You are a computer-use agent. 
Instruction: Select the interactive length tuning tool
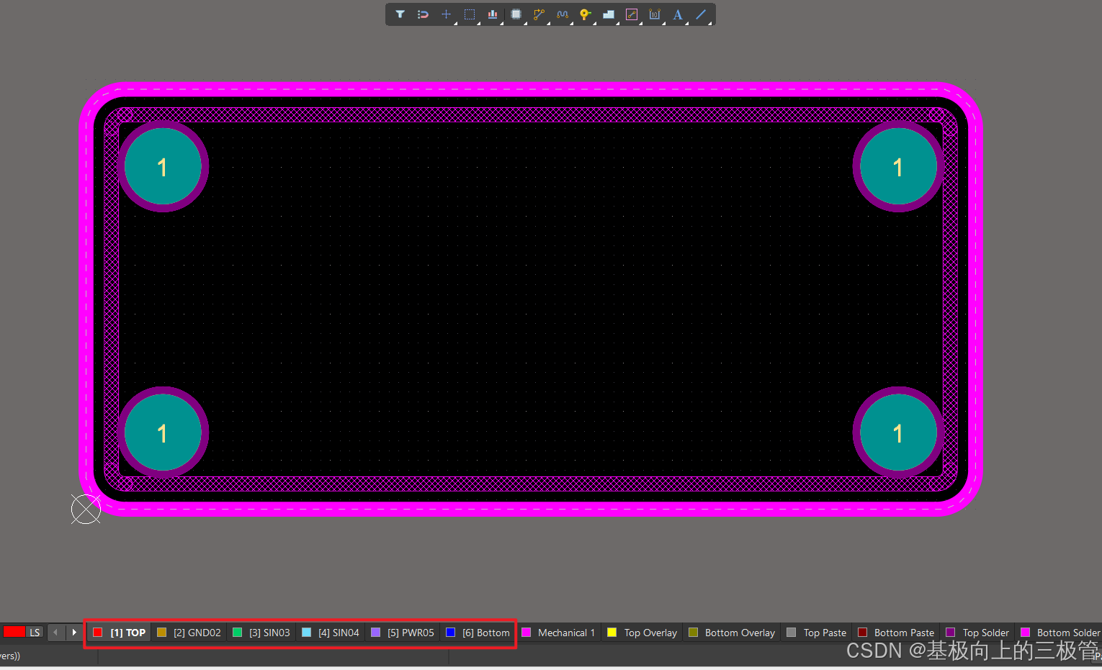click(562, 14)
